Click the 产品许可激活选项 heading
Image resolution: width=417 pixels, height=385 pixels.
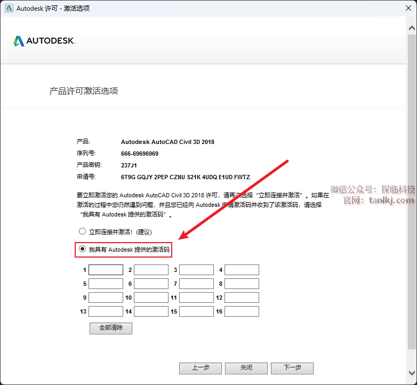tap(84, 91)
